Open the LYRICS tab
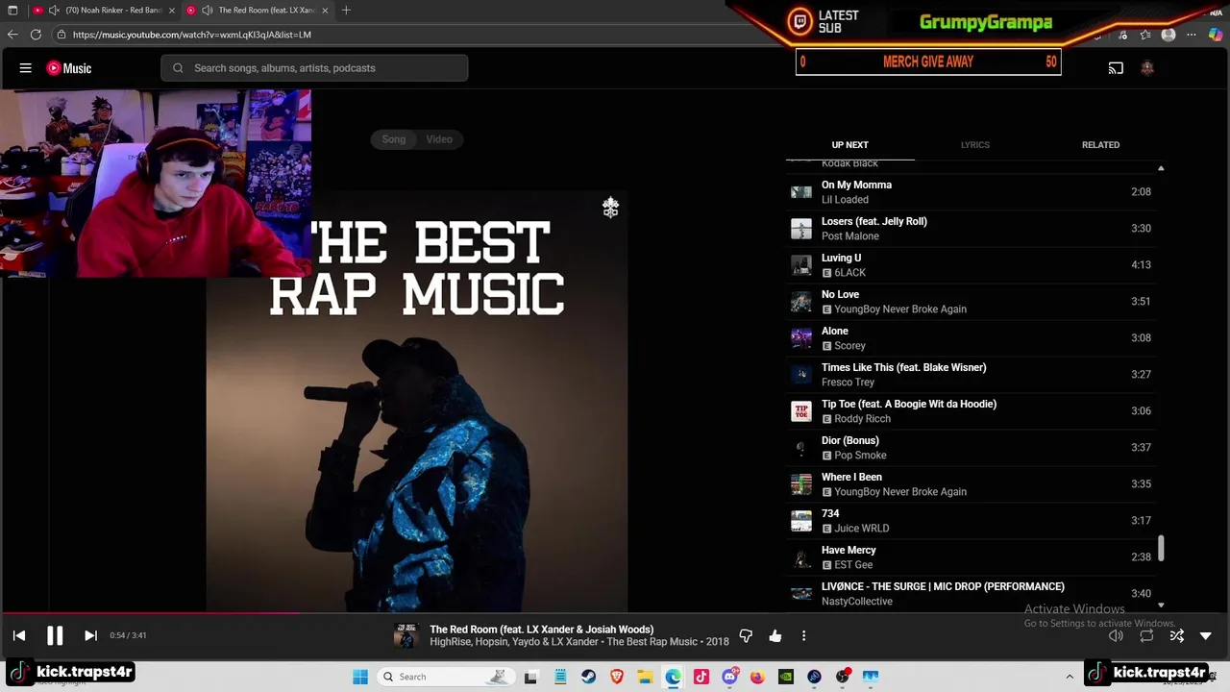This screenshot has height=692, width=1230. pos(974,145)
